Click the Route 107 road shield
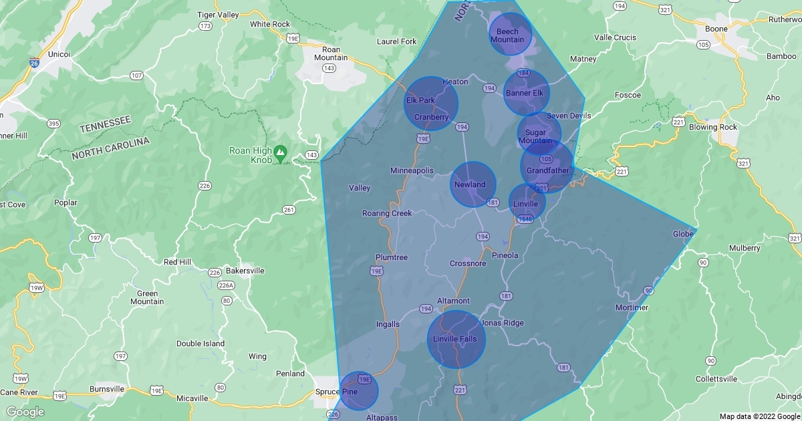The width and height of the screenshot is (802, 421). pyautogui.click(x=137, y=76)
